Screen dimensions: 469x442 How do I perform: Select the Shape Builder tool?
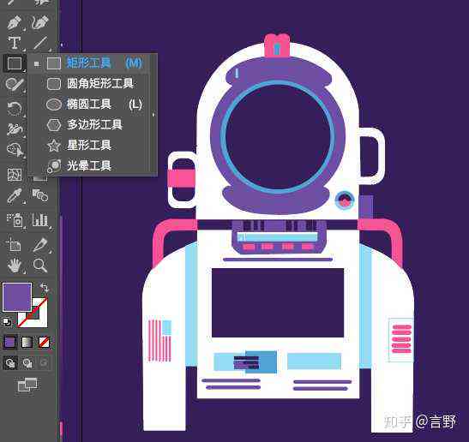coord(15,150)
